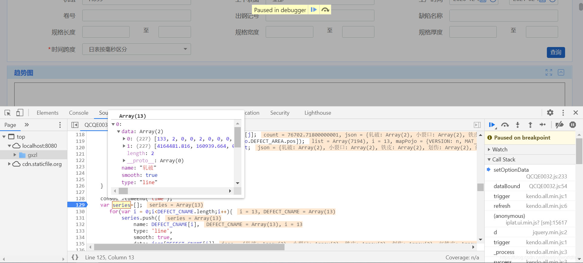
Task: Collapse item 0 in Array(13) popup
Action: [113, 124]
